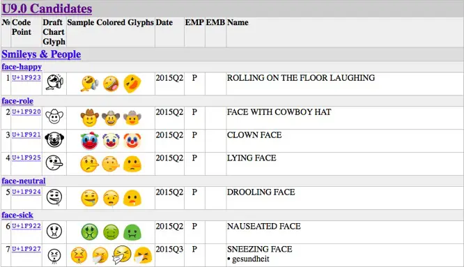Click first colored cowboy hat face, brown hat
Screen dimensions: 464x267
[x=89, y=118]
